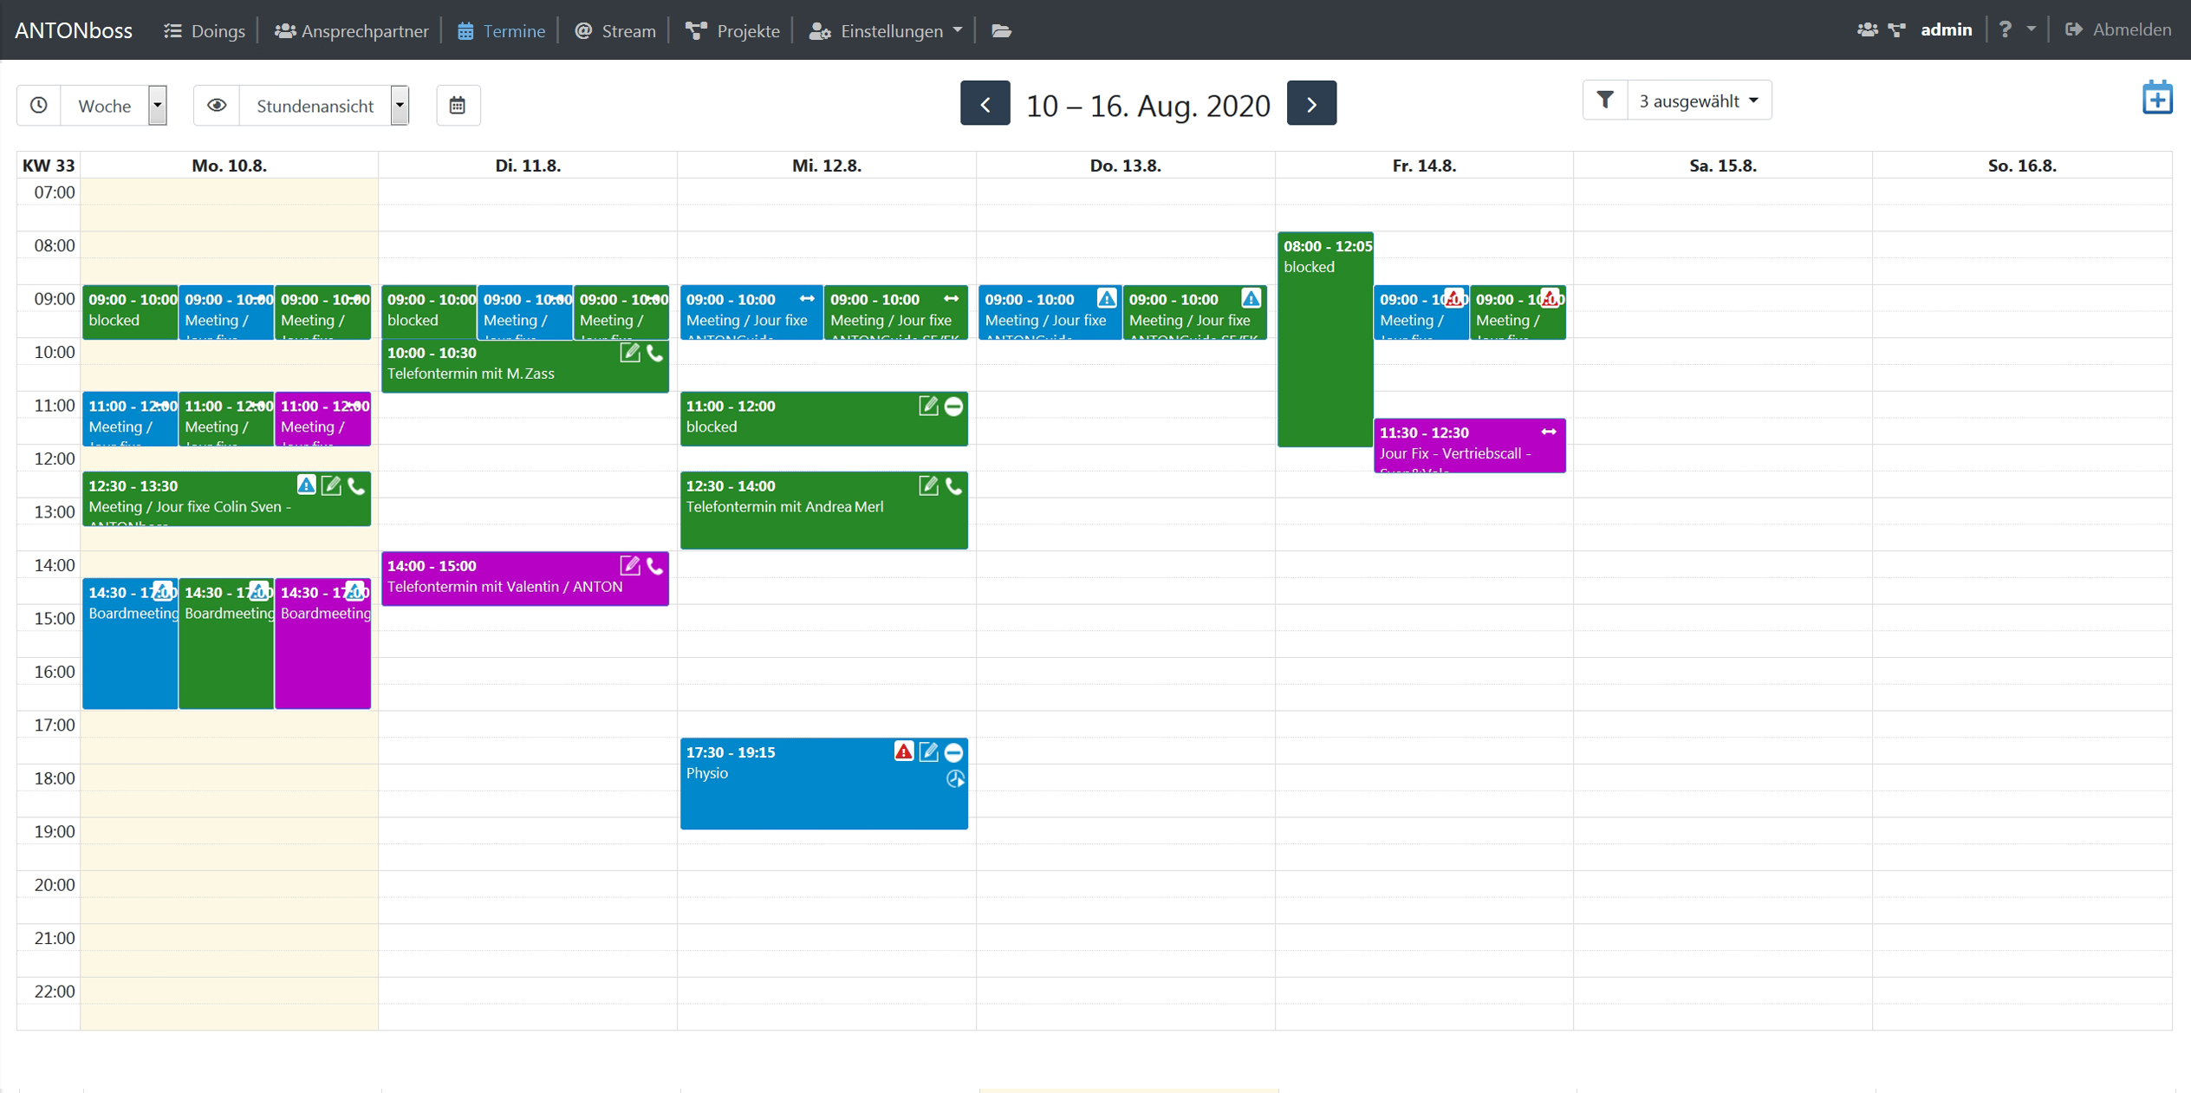Click the edit icon on Telefontermin mit M.Zass
This screenshot has height=1093, width=2191.
tap(630, 353)
